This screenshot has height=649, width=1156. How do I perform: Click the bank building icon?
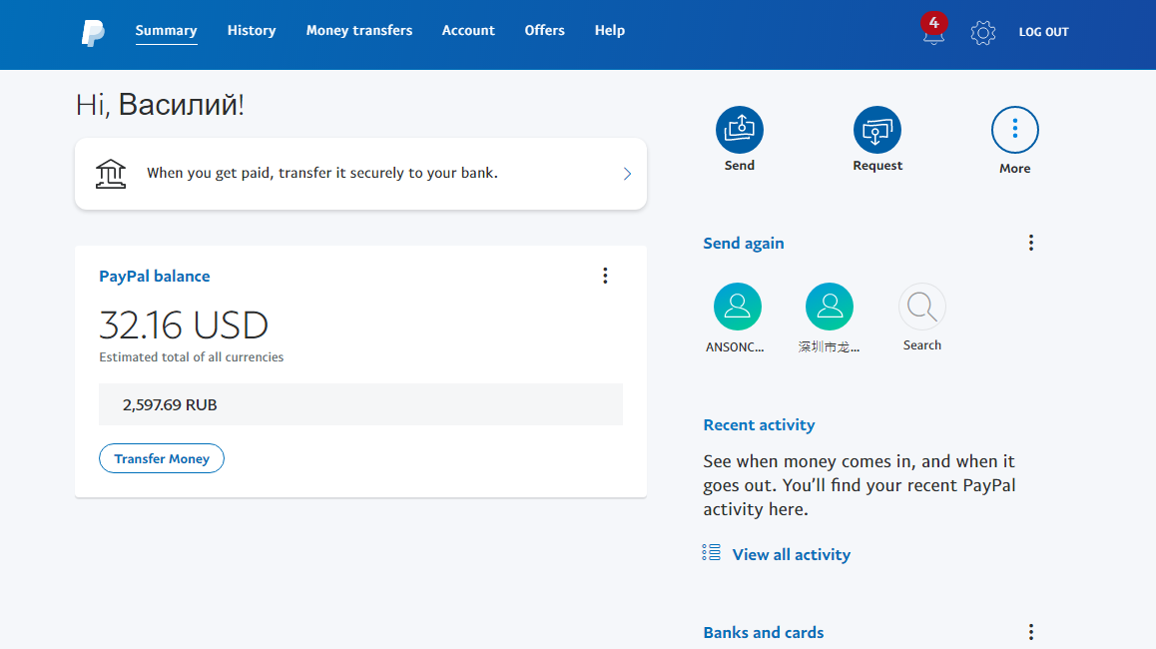111,174
